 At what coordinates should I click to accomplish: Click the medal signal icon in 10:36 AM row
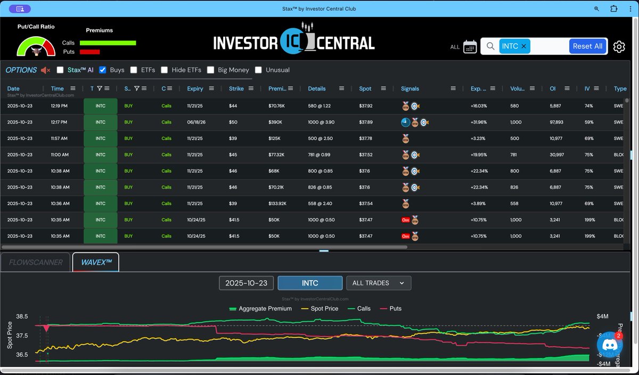(406, 203)
